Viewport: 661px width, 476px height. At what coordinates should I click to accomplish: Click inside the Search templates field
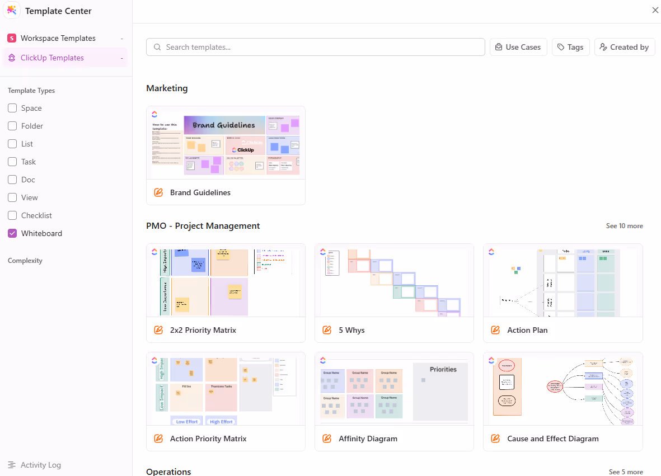coord(315,47)
